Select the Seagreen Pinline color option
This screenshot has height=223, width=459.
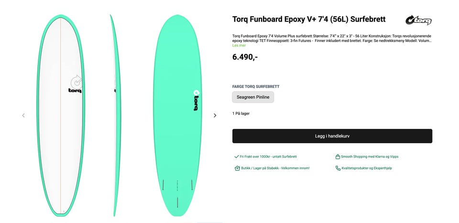tap(253, 97)
